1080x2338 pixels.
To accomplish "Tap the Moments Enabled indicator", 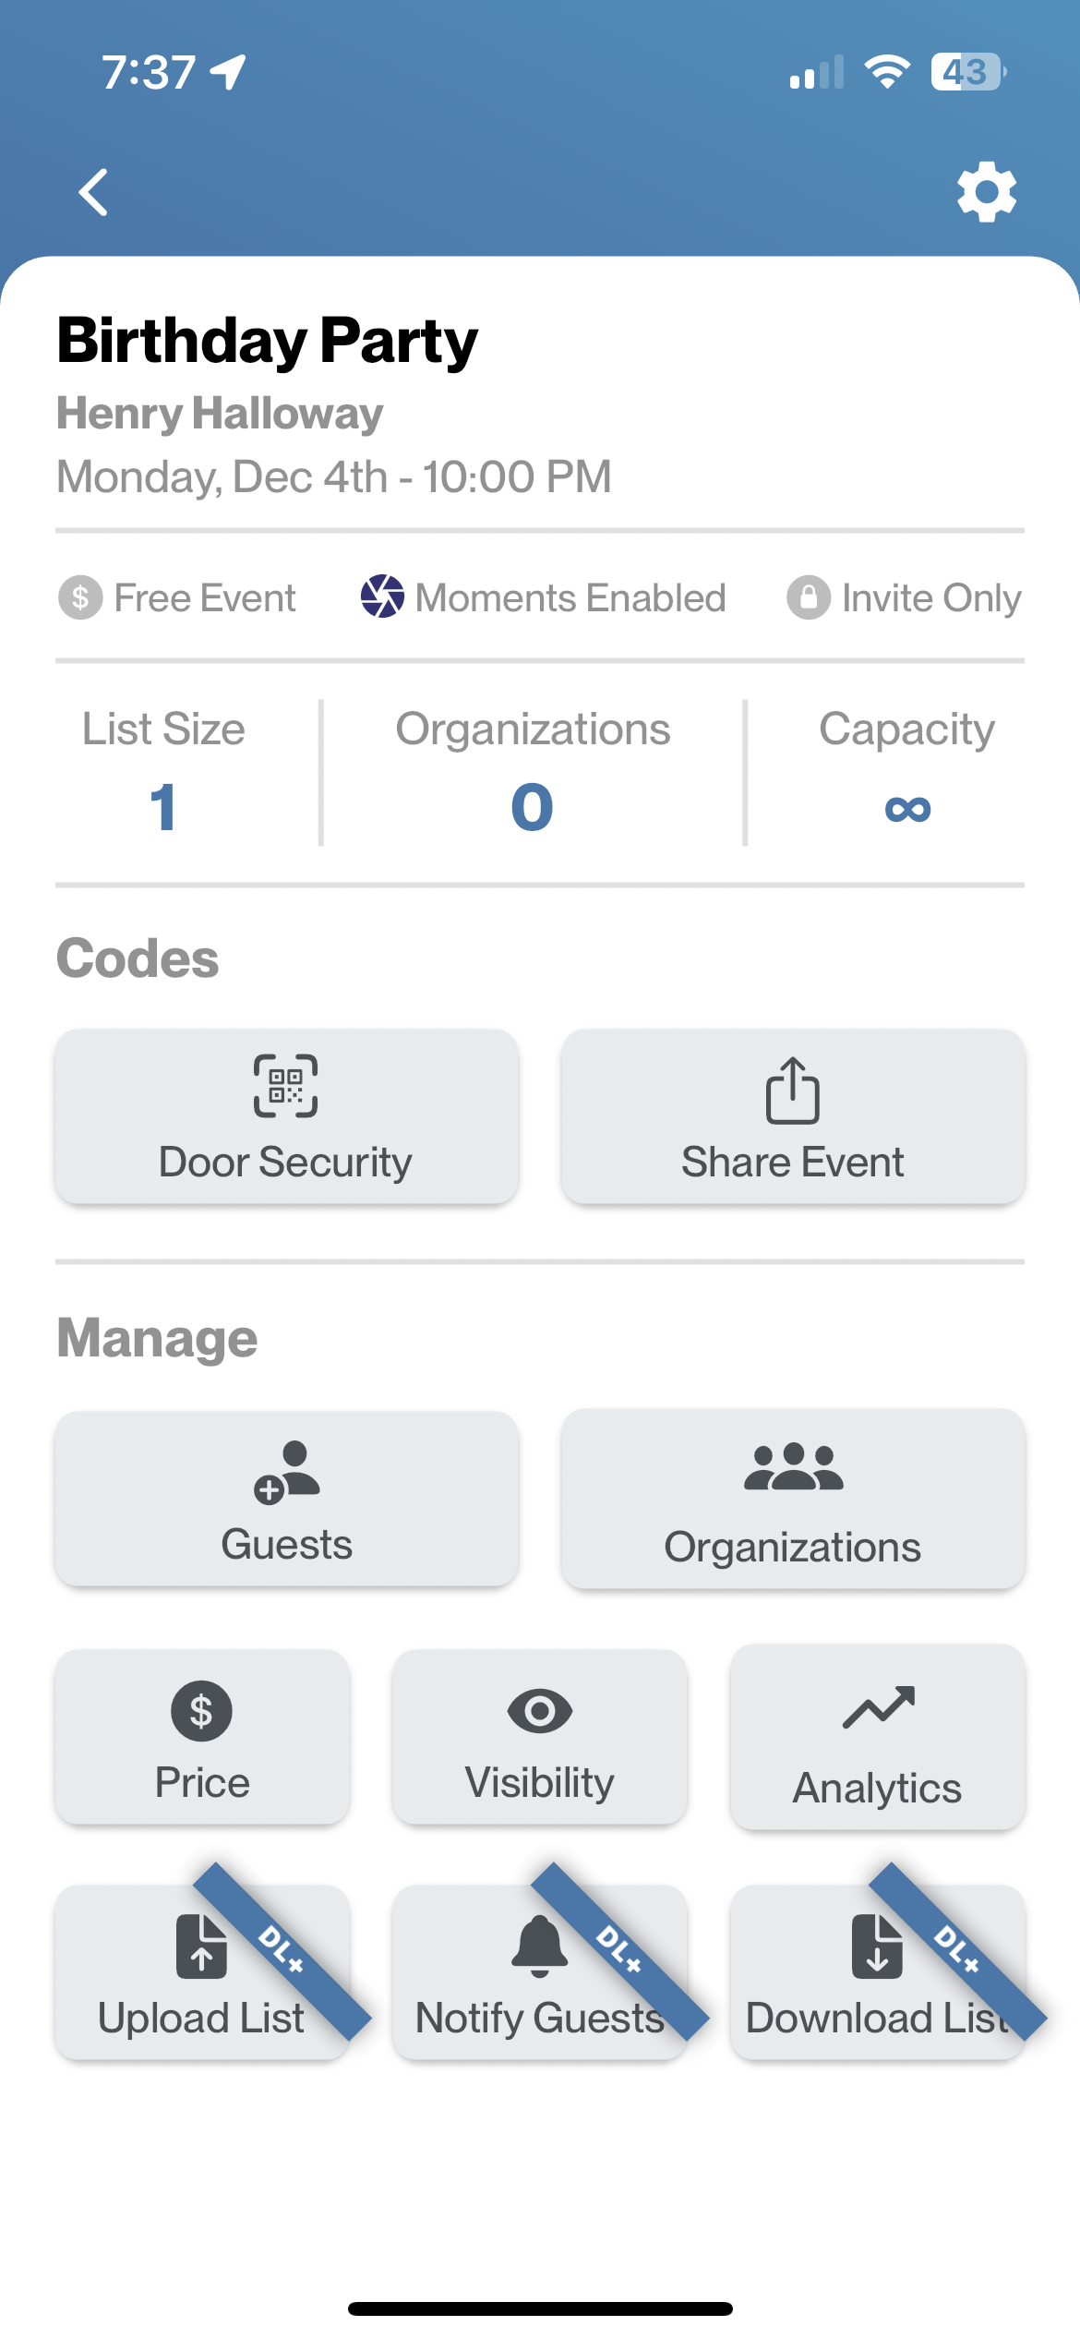I will click(543, 597).
